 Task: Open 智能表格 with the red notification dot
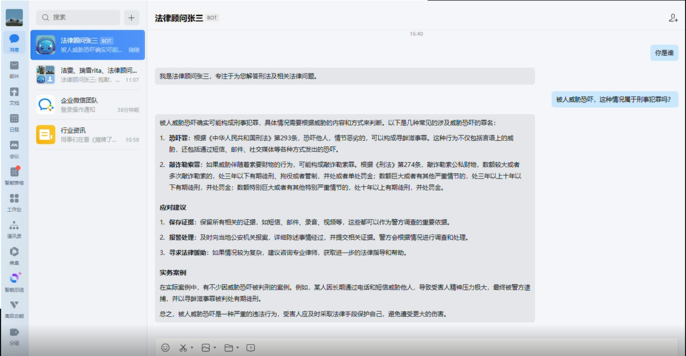click(x=14, y=175)
